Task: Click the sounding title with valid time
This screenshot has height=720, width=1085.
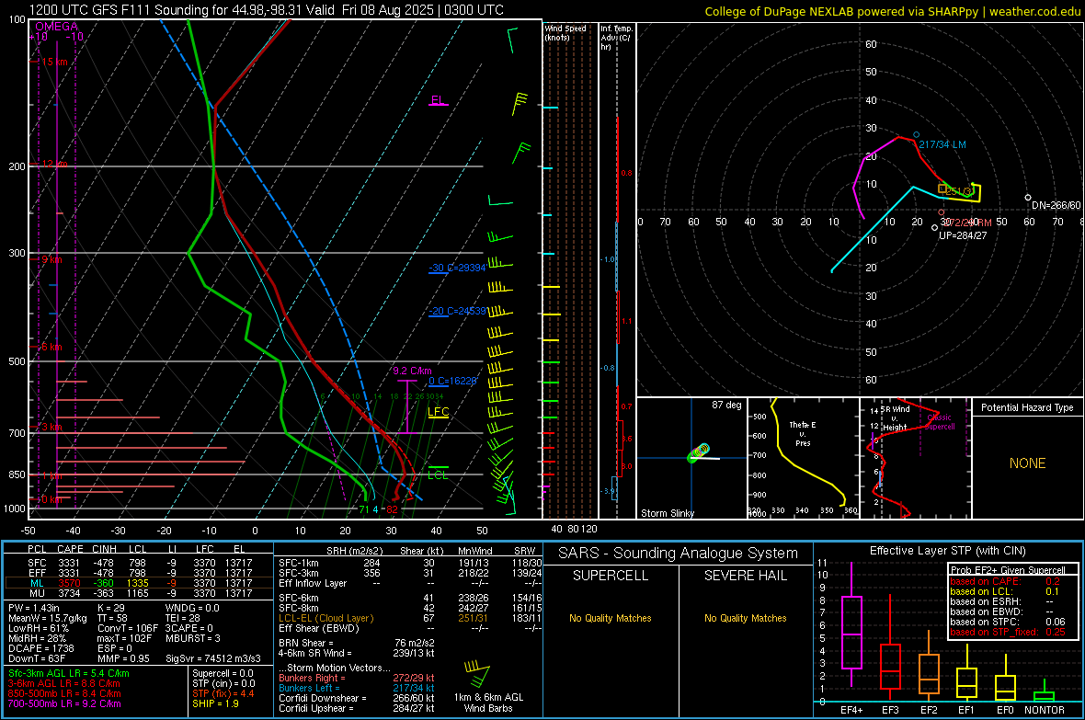Action: pos(267,10)
